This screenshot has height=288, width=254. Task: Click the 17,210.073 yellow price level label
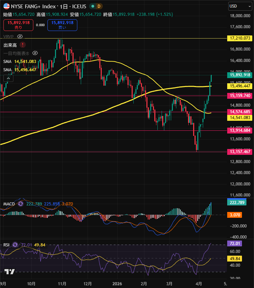point(240,38)
